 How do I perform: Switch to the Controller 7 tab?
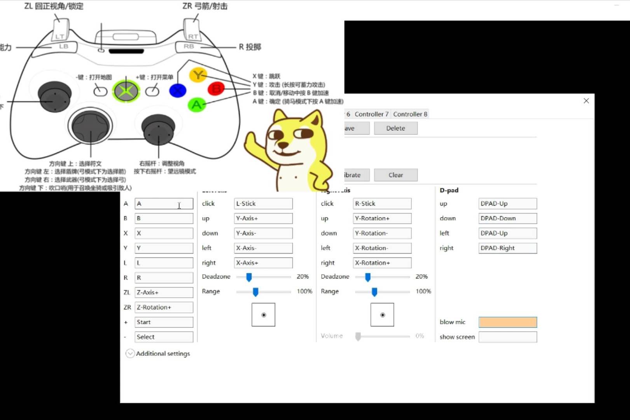(371, 114)
